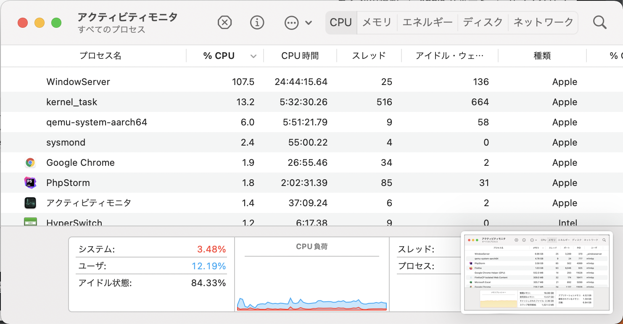Expand the action menu chevron arrow
Image resolution: width=623 pixels, height=324 pixels.
[x=309, y=23]
